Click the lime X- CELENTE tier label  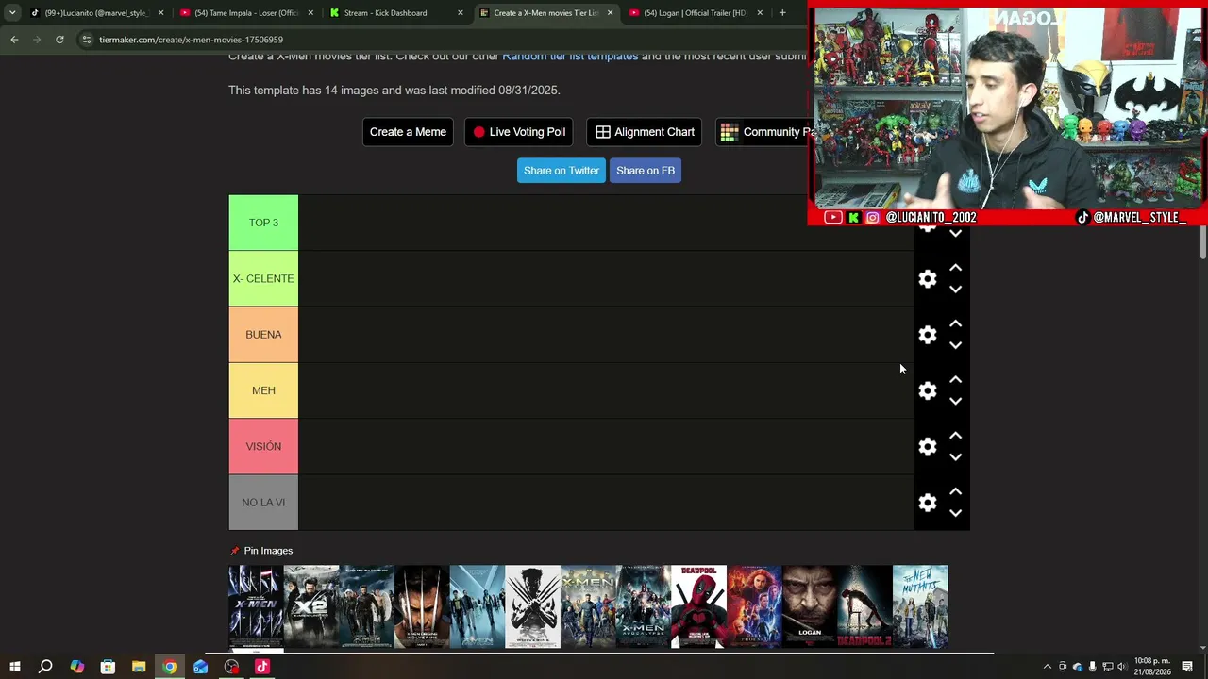tap(263, 278)
